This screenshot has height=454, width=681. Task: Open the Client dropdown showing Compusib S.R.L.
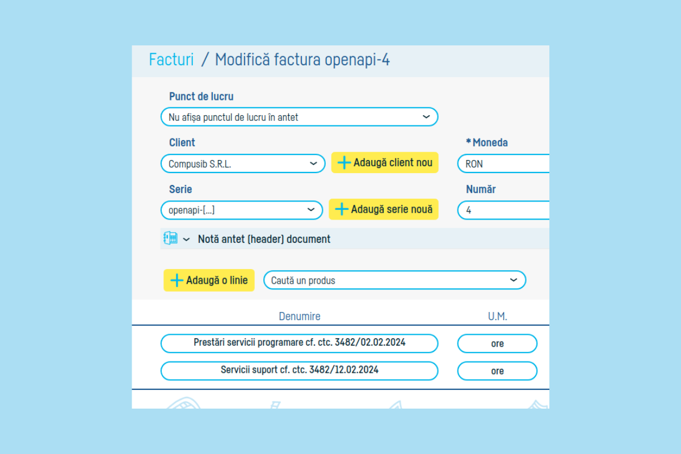(x=243, y=163)
